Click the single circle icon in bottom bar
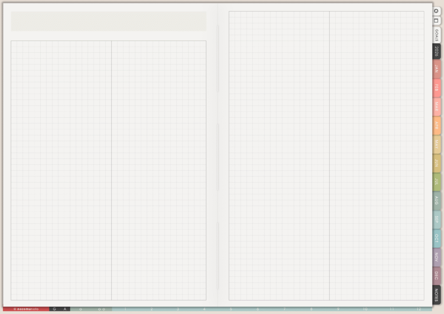This screenshot has width=444, height=314. pyautogui.click(x=81, y=309)
